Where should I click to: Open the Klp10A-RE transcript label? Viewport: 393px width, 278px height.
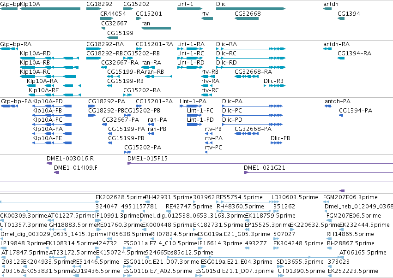coord(44,90)
